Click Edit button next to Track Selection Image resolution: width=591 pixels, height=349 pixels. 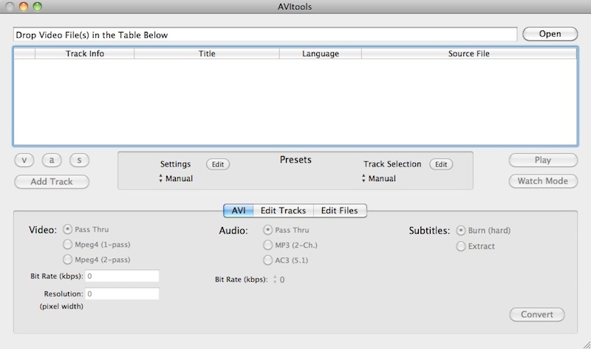[x=440, y=164]
